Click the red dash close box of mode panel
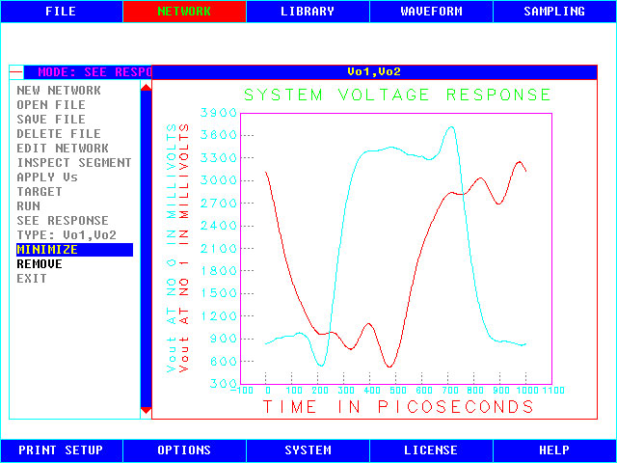 coord(16,72)
